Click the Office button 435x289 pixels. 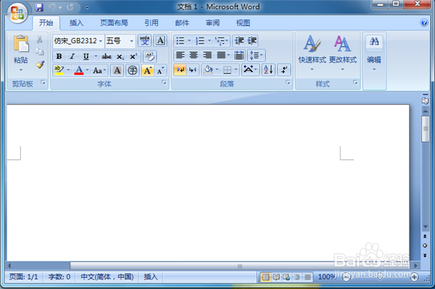(17, 13)
